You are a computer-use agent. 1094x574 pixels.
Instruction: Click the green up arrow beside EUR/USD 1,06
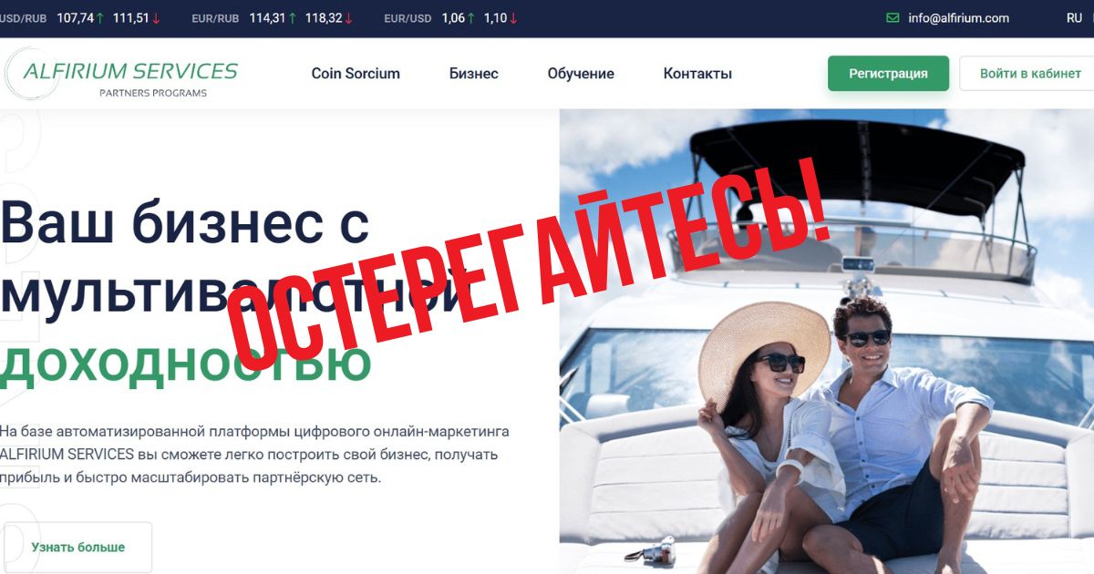(x=470, y=18)
